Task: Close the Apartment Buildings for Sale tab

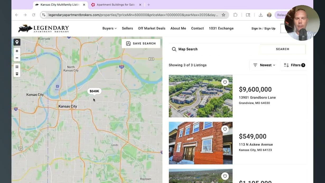Action: click(x=140, y=5)
